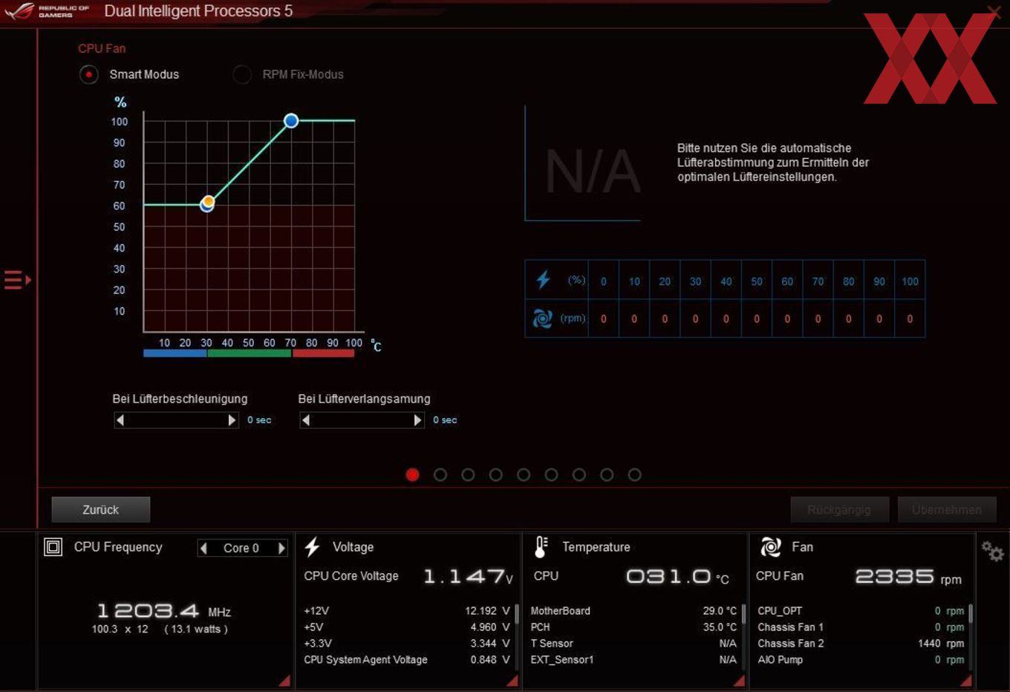This screenshot has height=692, width=1010.
Task: Click the 1203.4 MHz frequency reading
Action: (x=164, y=611)
